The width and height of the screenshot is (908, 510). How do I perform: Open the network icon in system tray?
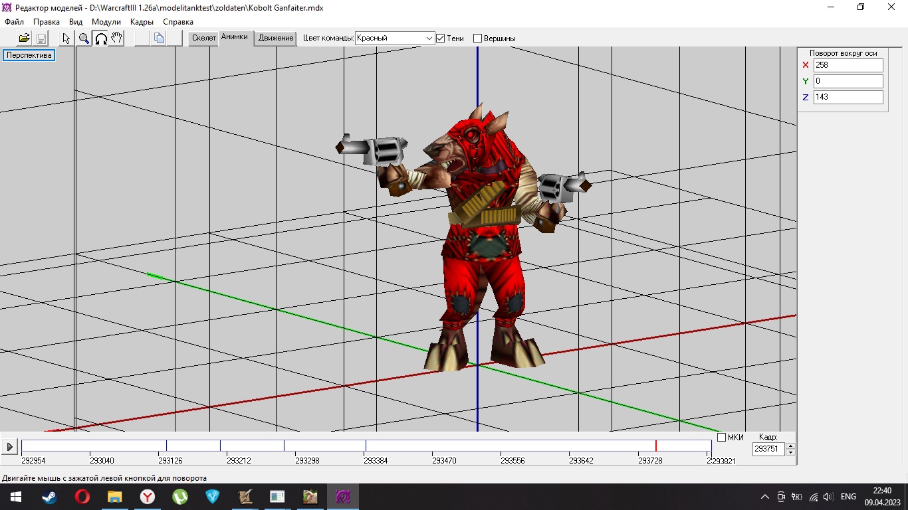point(813,497)
